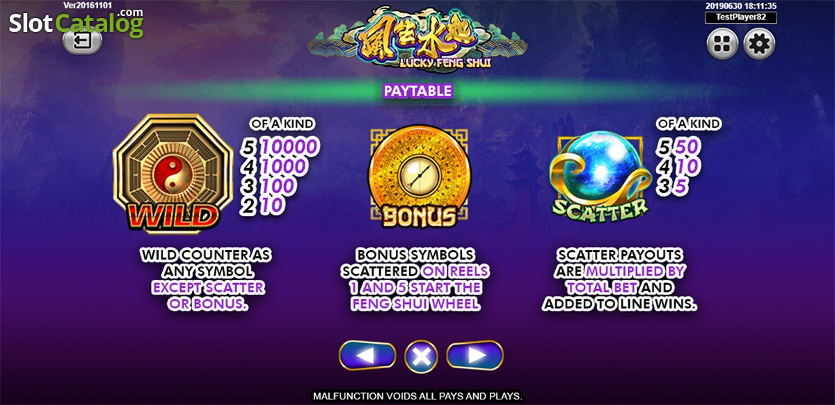The height and width of the screenshot is (405, 835).
Task: Click the version number Ver20161101
Action: 88,5
